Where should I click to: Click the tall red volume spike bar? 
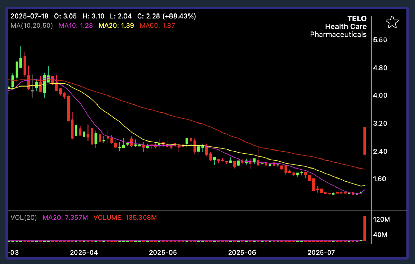point(365,229)
